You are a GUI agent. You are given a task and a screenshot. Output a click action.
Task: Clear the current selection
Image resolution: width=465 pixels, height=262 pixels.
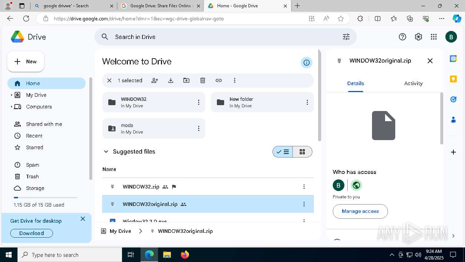click(109, 80)
